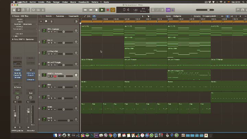Toggle the Inspector panel icon
Viewport: 247px width, 139px height.
click(19, 10)
